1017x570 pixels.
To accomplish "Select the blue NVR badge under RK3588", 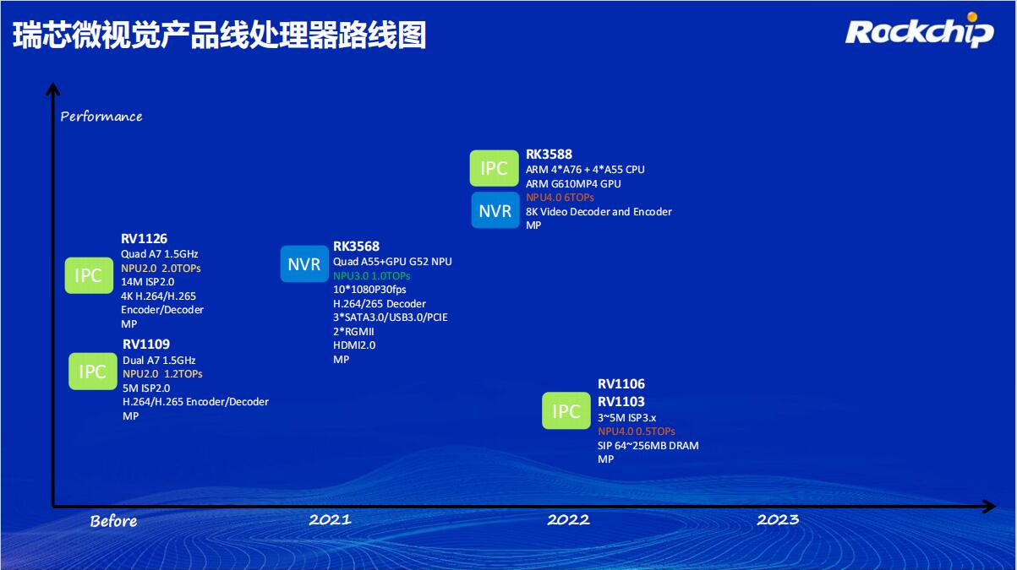I will pos(495,210).
